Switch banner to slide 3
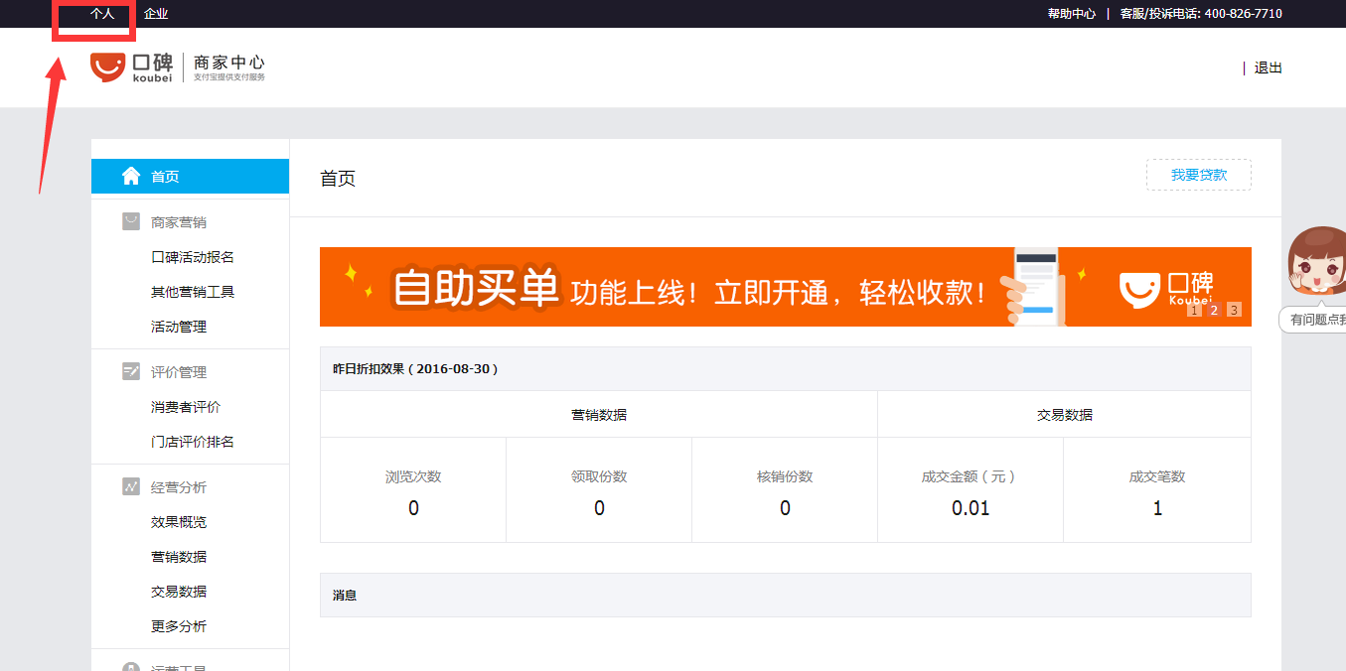Viewport: 1346px width, 671px height. (x=1234, y=310)
